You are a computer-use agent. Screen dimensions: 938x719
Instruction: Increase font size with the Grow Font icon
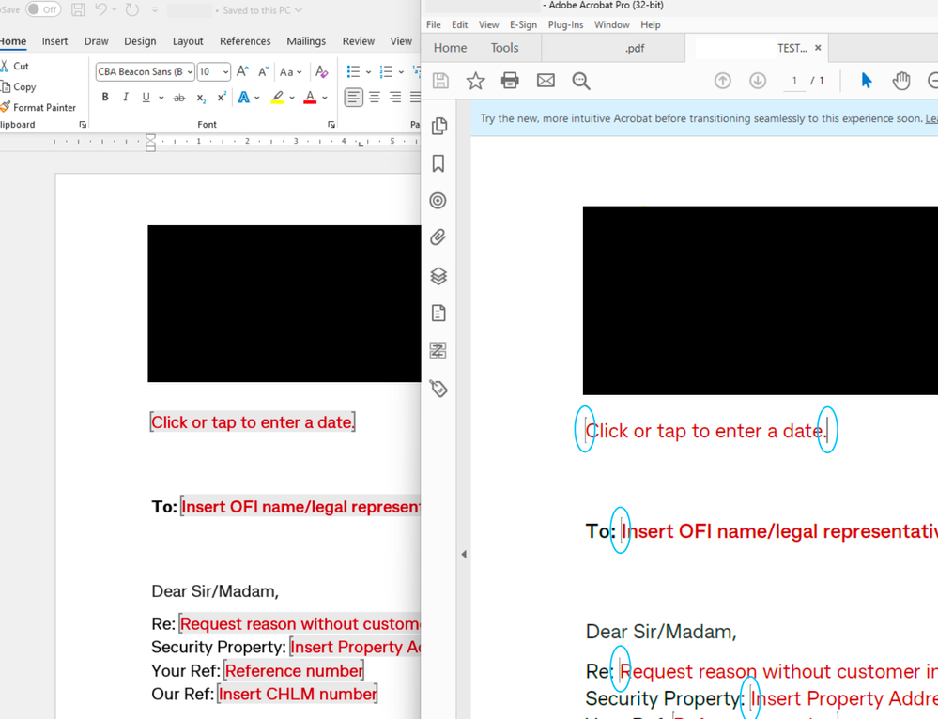(x=241, y=71)
